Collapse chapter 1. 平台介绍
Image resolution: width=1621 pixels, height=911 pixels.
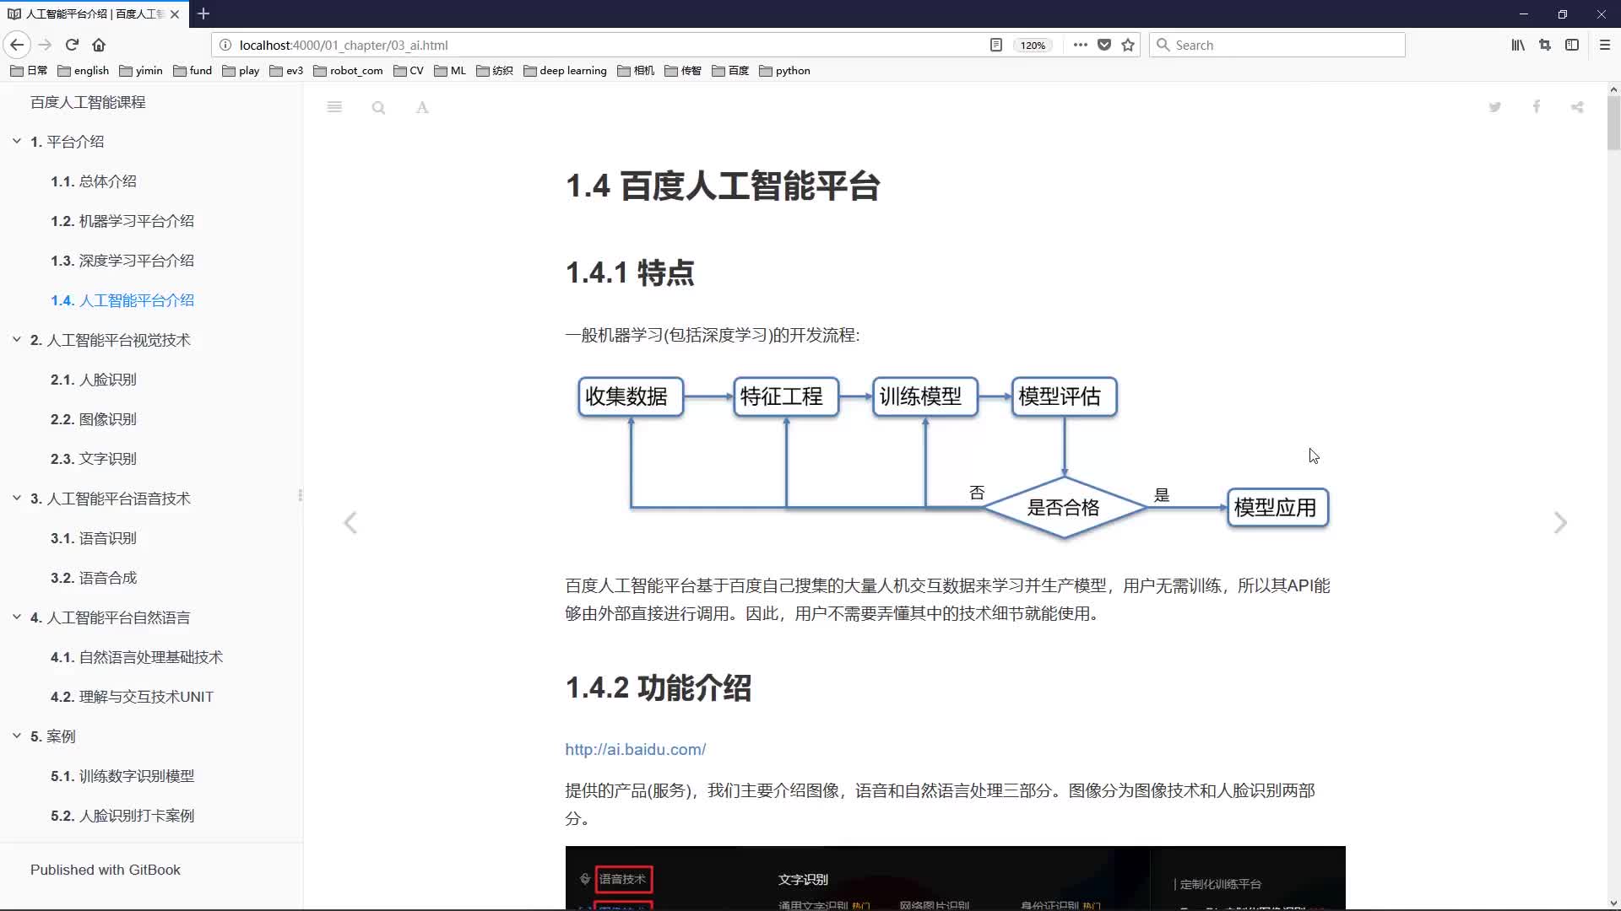point(16,142)
